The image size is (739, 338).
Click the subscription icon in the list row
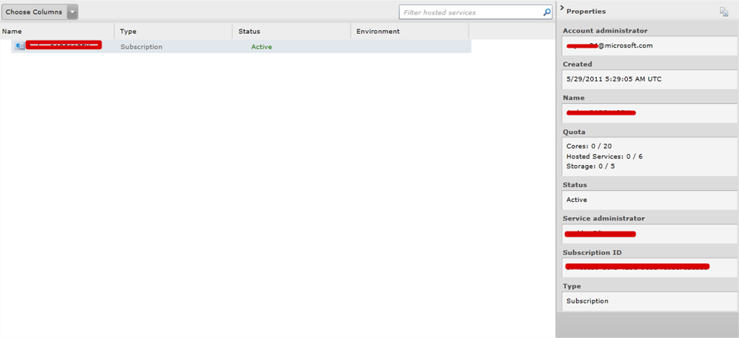19,46
